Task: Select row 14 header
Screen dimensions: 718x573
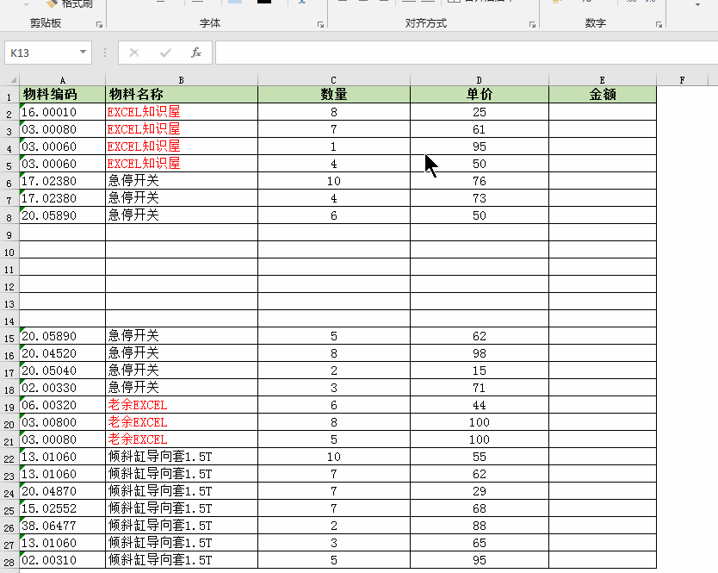Action: click(9, 320)
